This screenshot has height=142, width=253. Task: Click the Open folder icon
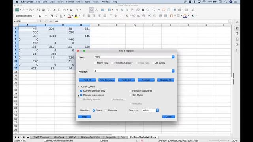24,10
